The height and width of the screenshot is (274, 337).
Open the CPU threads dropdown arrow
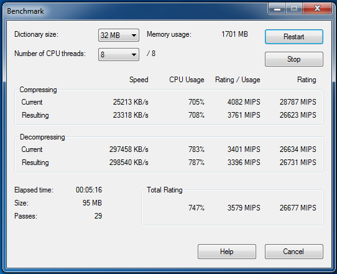pyautogui.click(x=134, y=55)
